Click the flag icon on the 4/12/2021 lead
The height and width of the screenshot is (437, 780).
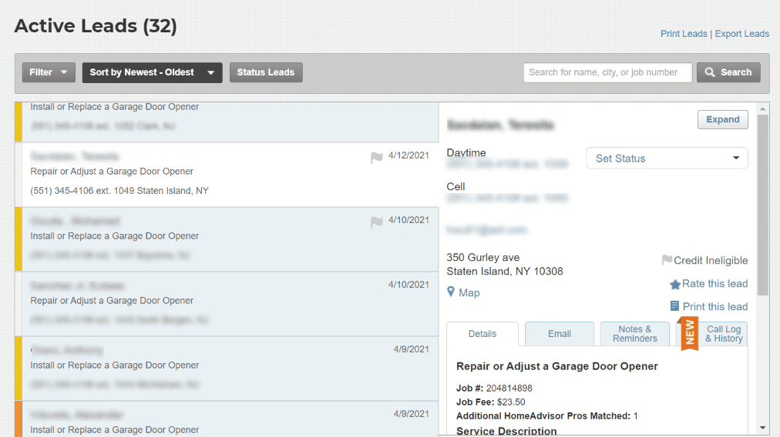(377, 158)
